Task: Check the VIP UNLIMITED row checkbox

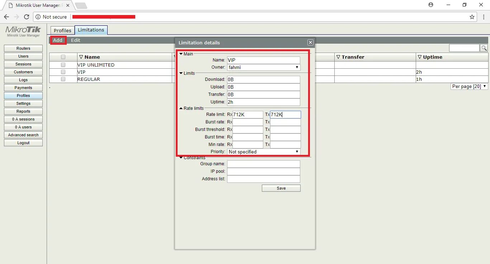Action: 63,65
